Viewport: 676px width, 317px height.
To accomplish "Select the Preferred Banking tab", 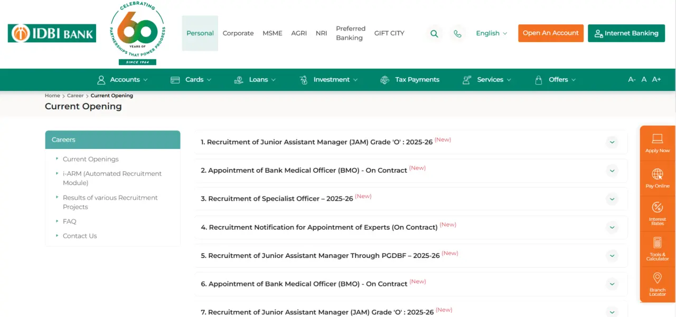I will 351,33.
